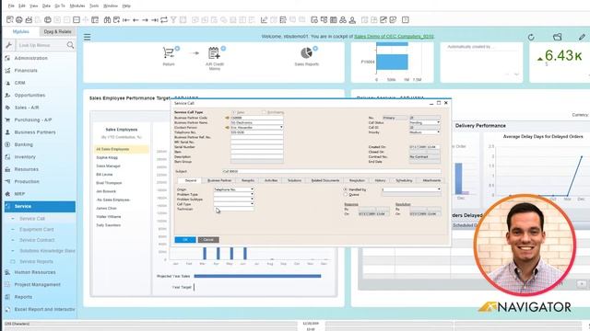Open the Tools menu
590x331 pixels.
[x=94, y=6]
